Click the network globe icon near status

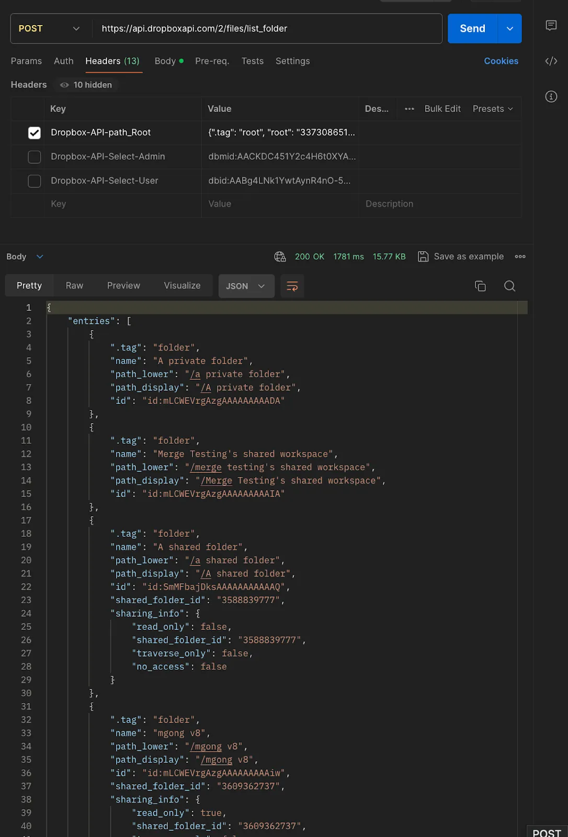coord(280,256)
